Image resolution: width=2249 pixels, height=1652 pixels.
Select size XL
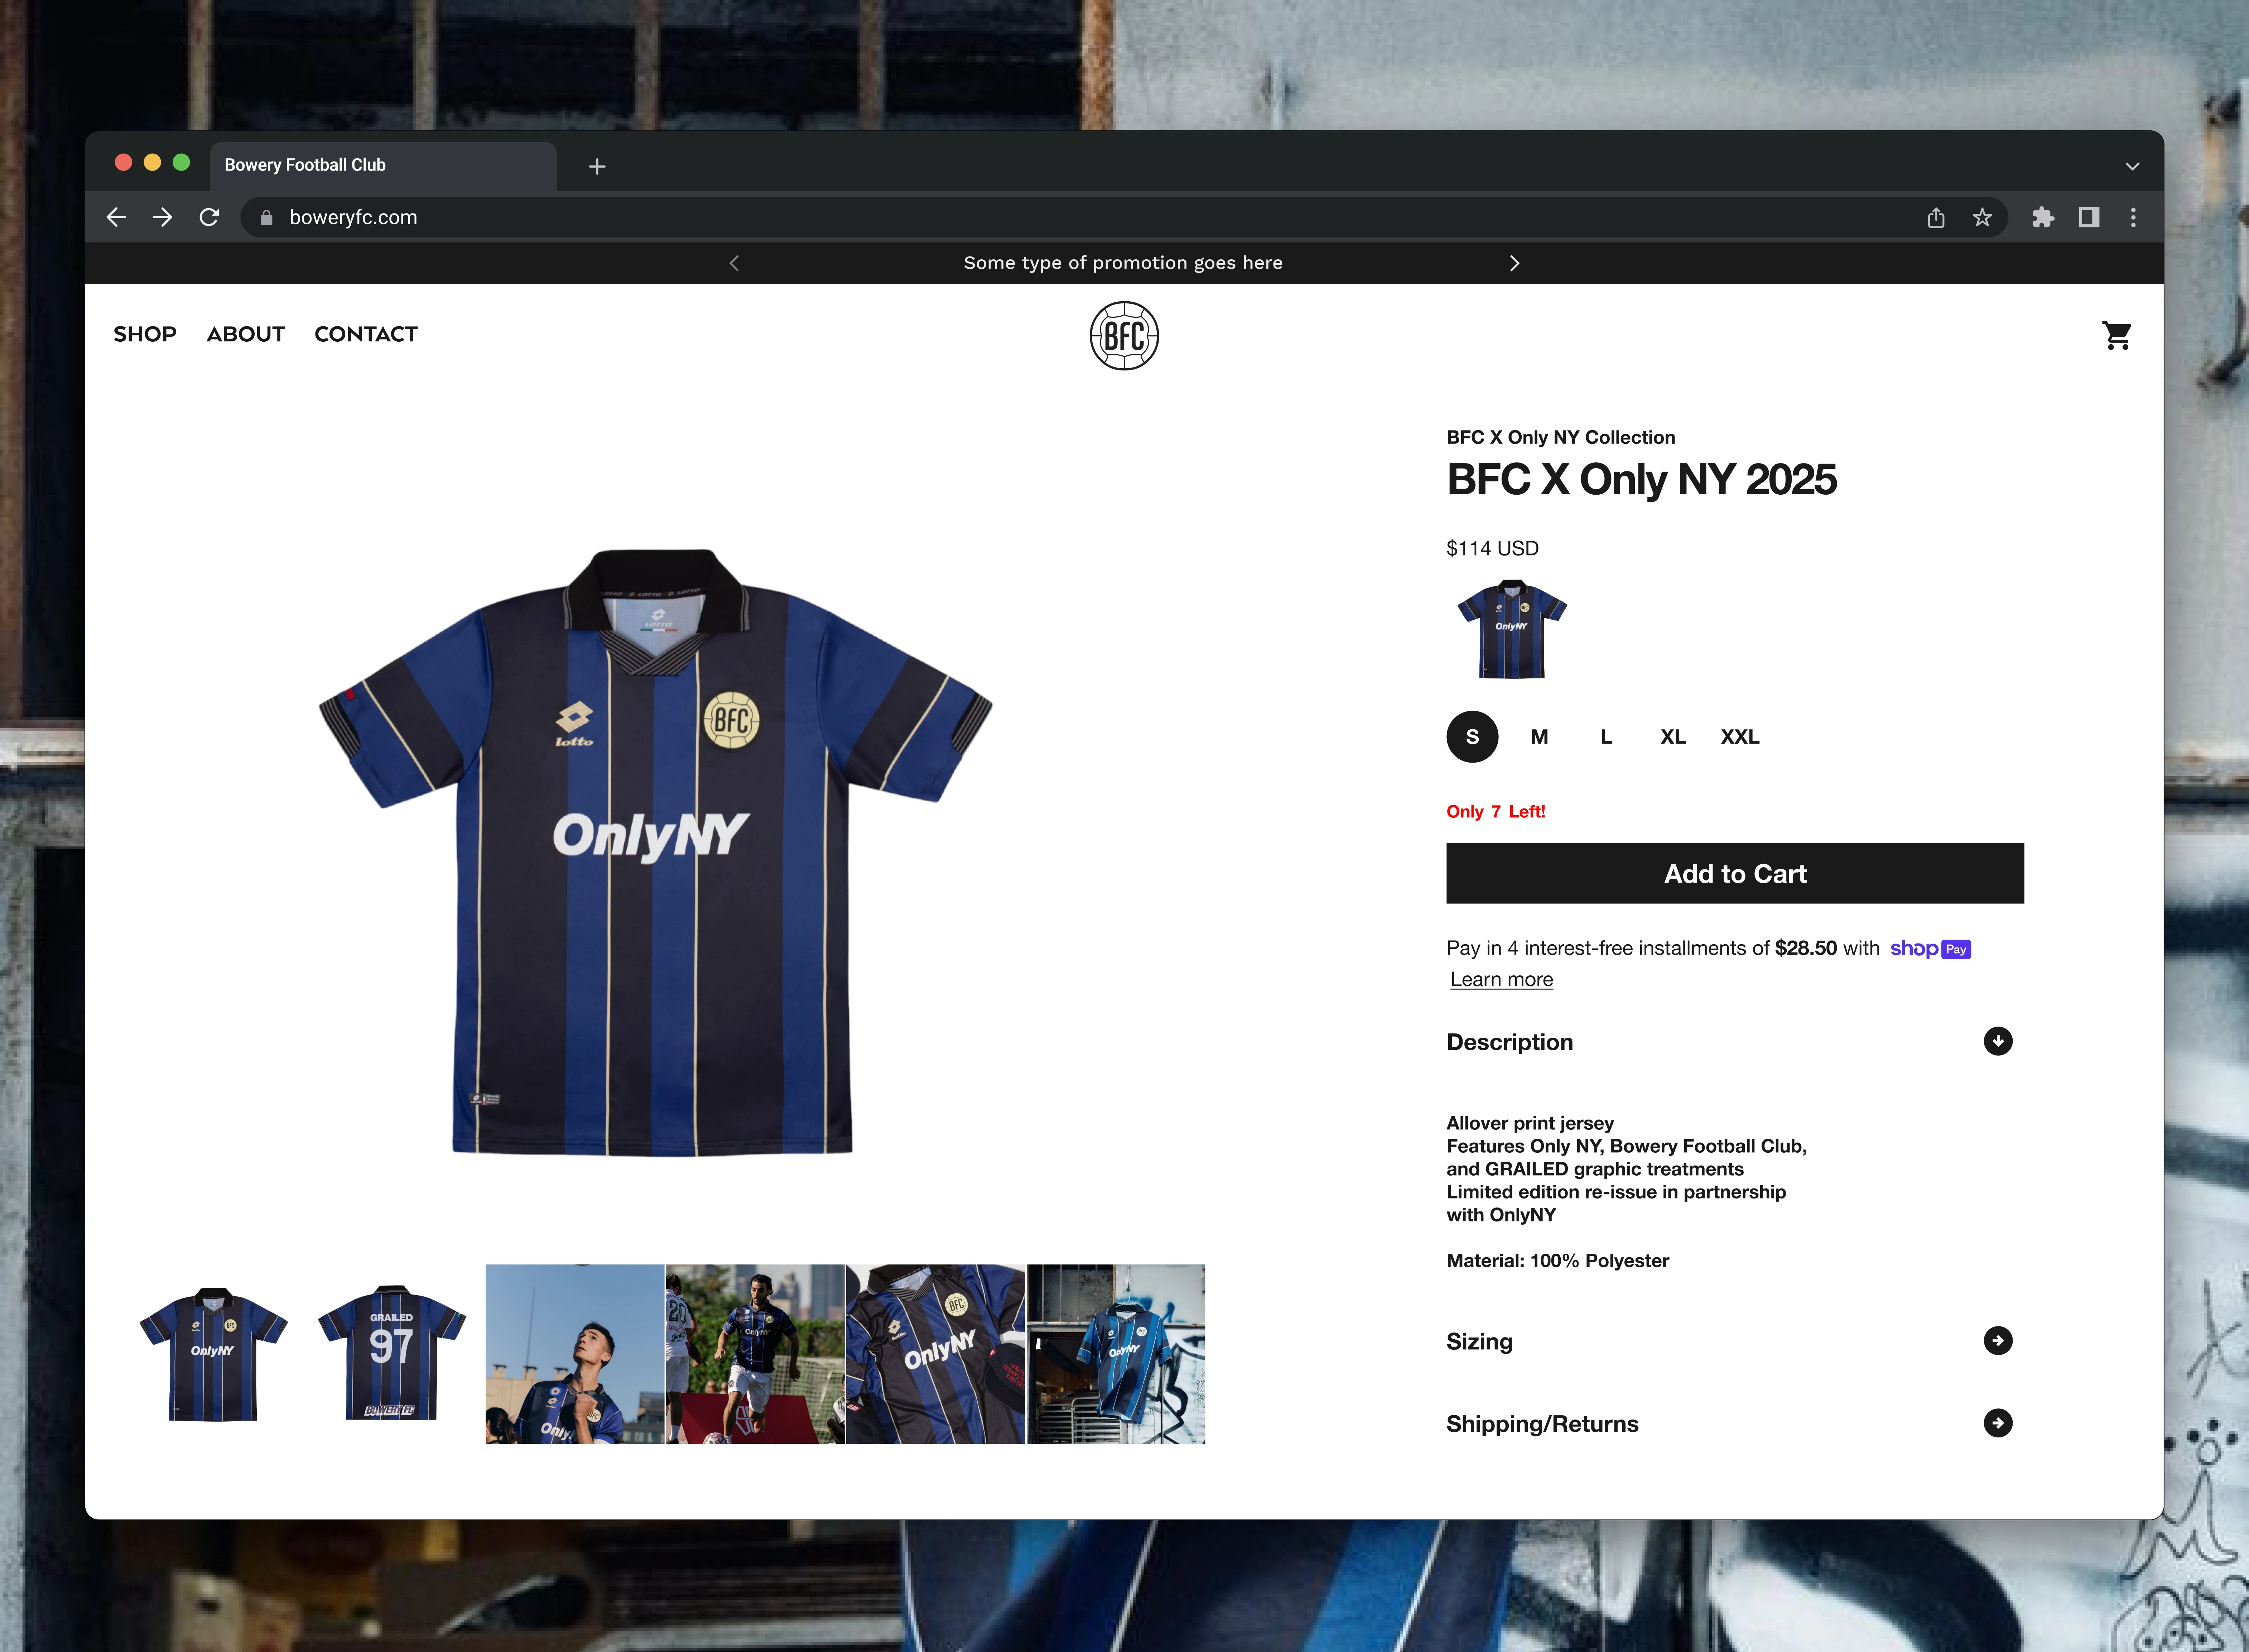point(1672,737)
